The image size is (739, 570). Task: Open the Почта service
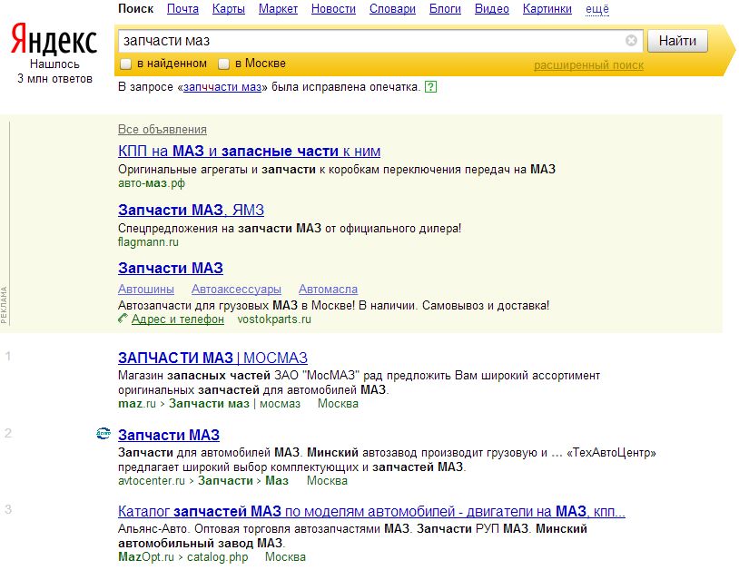pos(182,9)
